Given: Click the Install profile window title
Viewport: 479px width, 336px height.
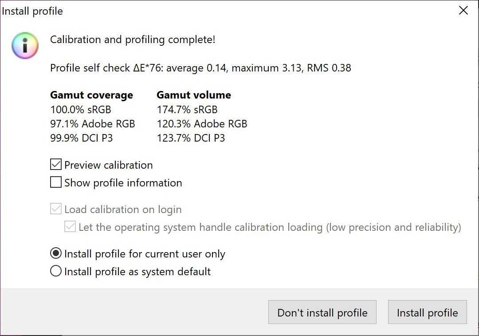Looking at the screenshot, I should tap(32, 11).
